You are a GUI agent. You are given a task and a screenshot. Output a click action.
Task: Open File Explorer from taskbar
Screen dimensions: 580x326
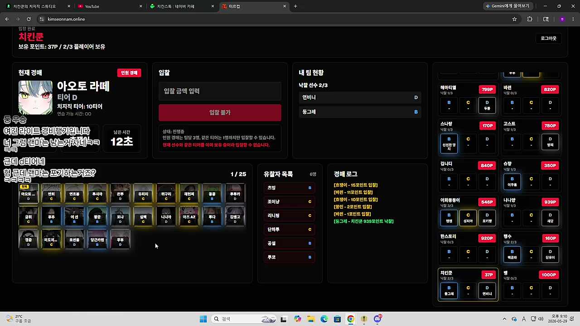coord(311,319)
